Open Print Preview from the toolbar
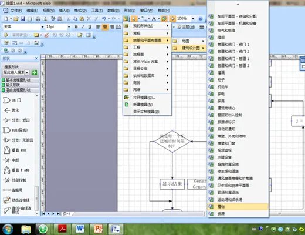The height and width of the screenshot is (235, 305). point(45,19)
